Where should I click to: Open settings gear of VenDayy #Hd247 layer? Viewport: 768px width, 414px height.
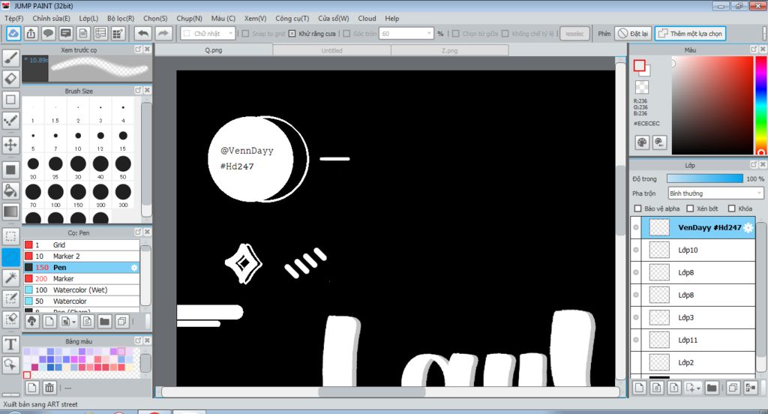coord(748,227)
